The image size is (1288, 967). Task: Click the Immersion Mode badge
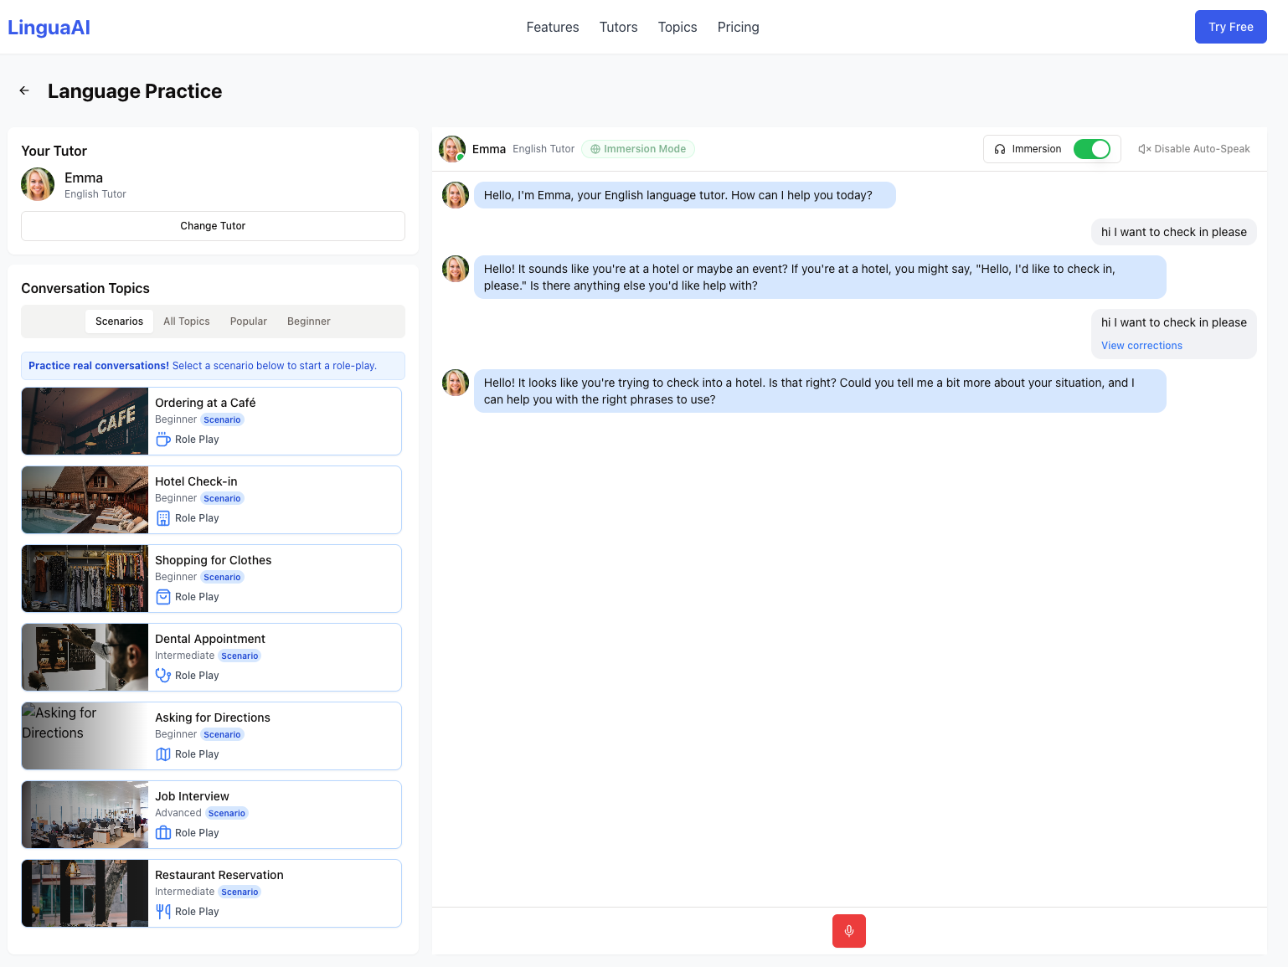638,149
